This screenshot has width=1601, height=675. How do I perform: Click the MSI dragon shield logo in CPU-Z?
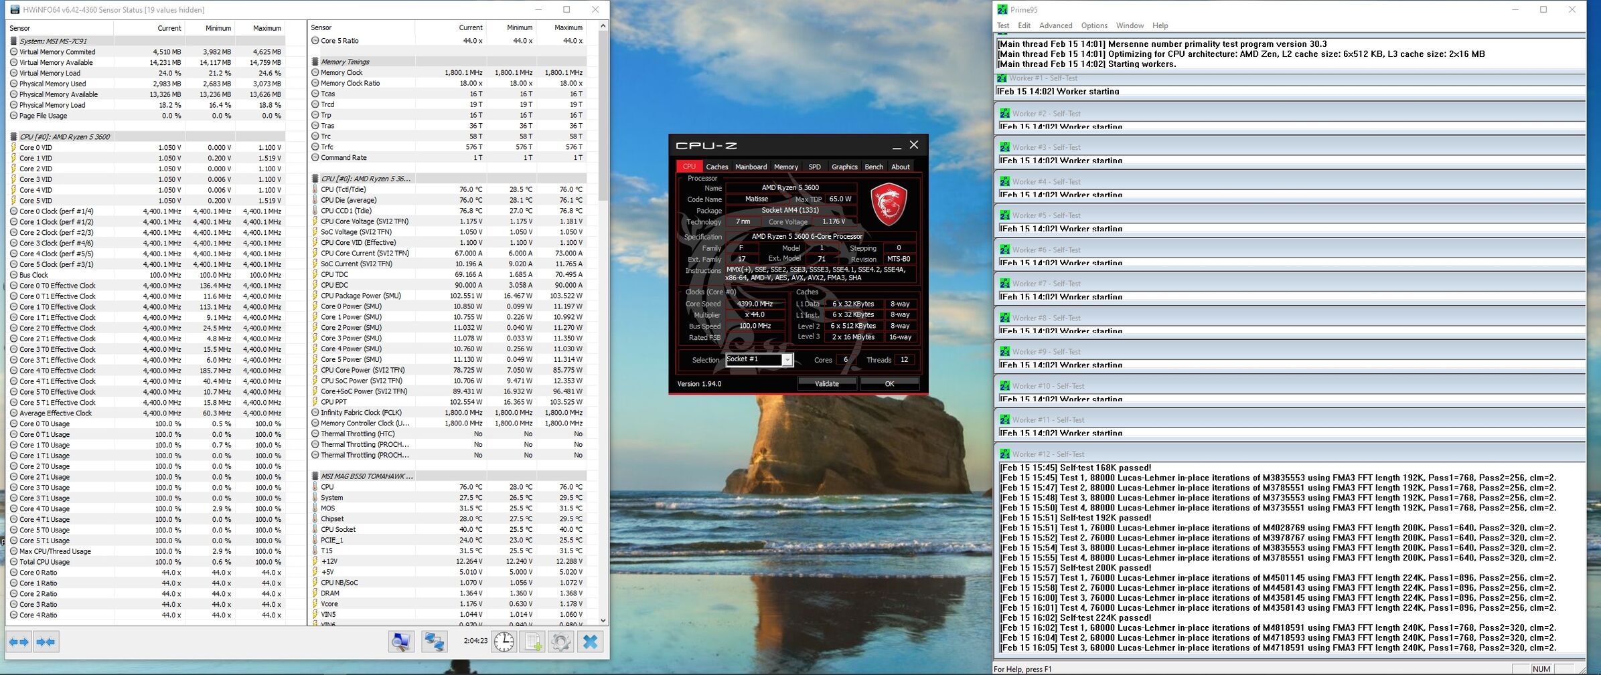889,204
